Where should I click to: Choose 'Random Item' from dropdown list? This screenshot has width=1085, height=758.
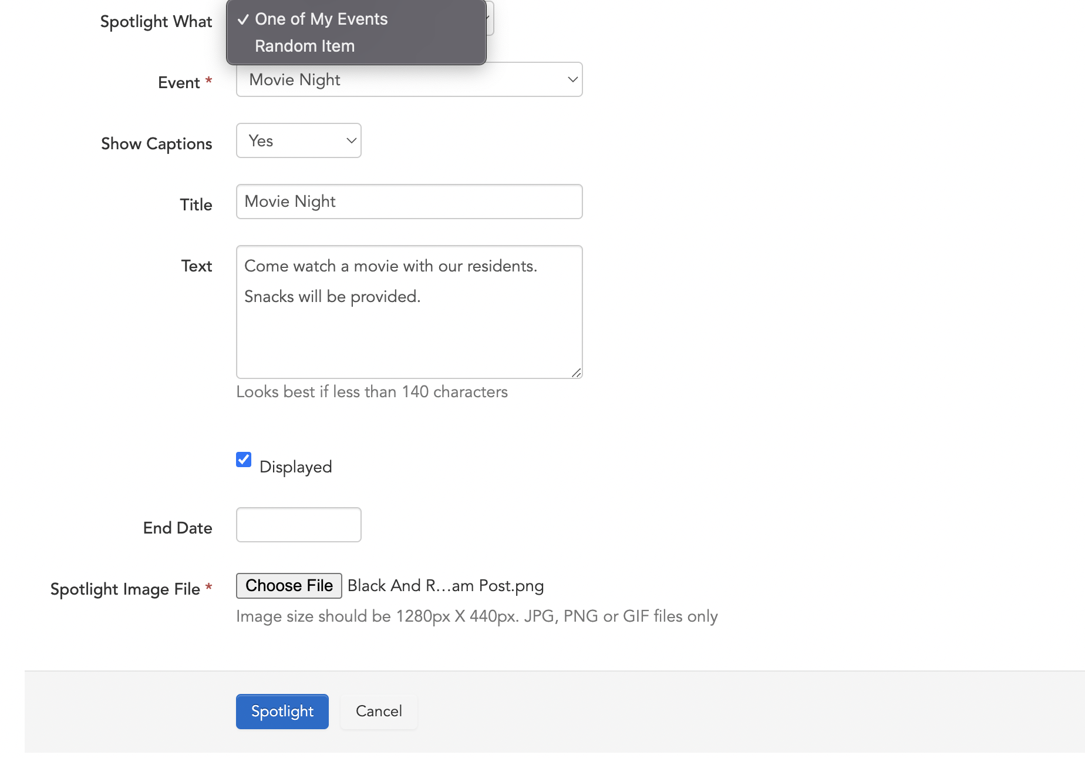pyautogui.click(x=356, y=46)
